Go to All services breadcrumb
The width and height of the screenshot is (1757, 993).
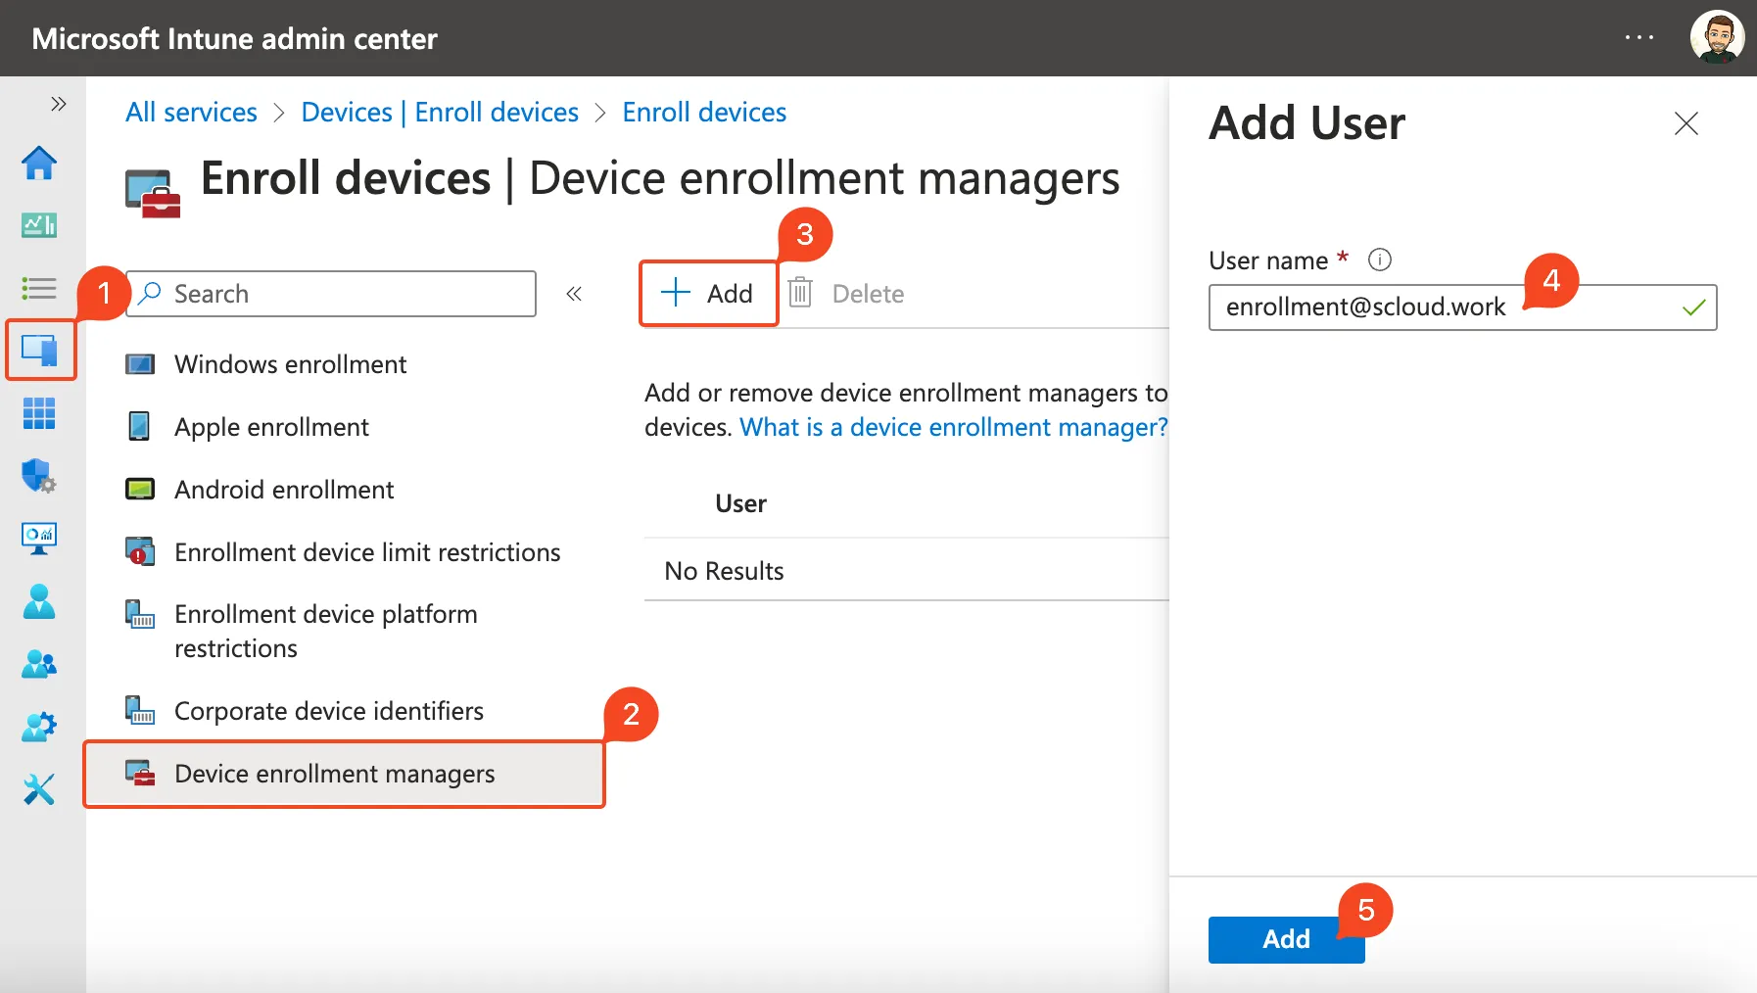tap(191, 112)
